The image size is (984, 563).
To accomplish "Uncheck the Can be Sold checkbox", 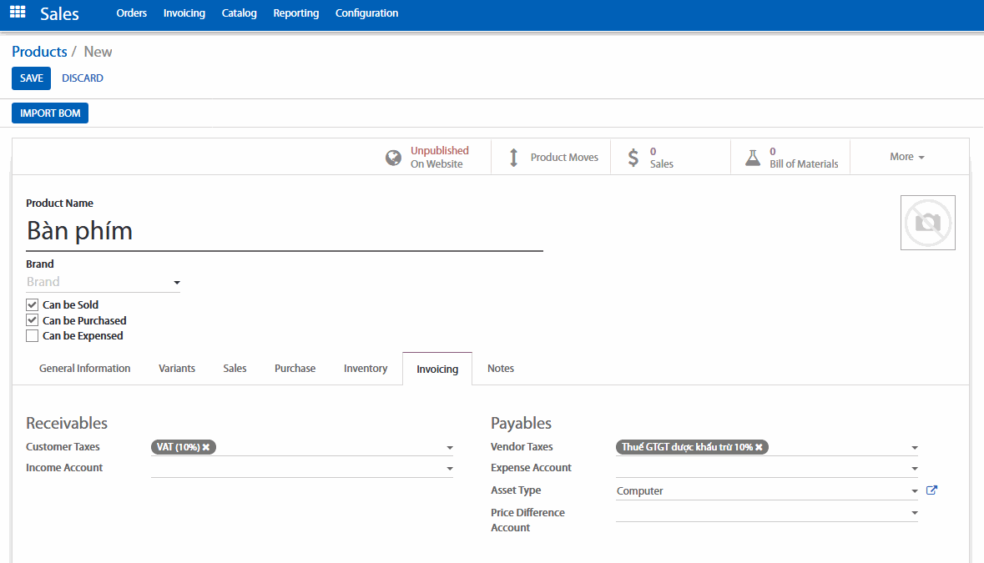I will 33,305.
